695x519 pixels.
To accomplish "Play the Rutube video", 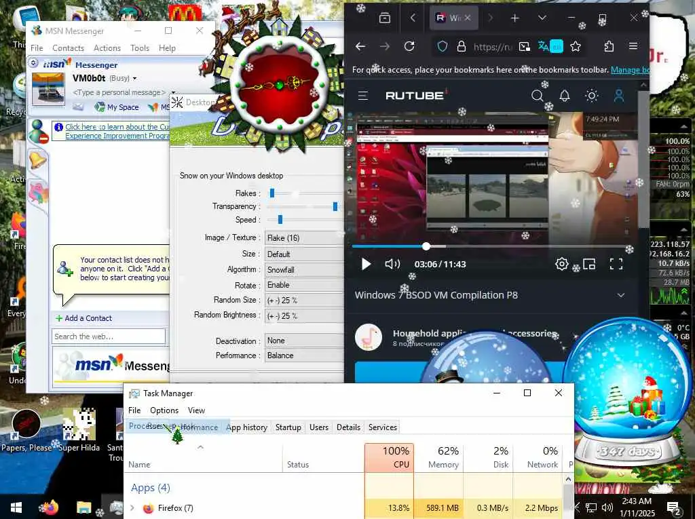I will click(x=366, y=264).
